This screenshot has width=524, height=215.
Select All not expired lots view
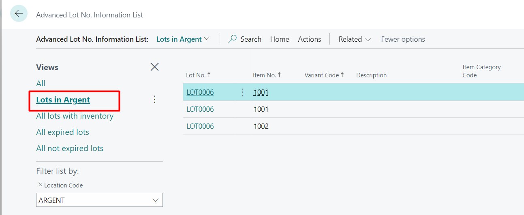[70, 149]
